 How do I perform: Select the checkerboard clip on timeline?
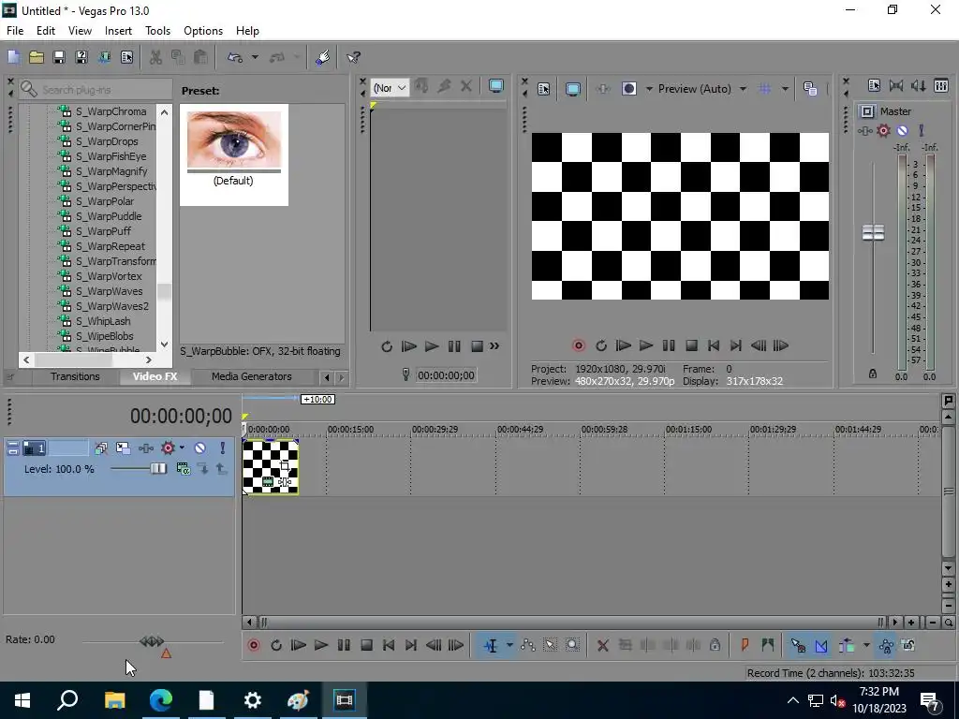click(x=271, y=467)
